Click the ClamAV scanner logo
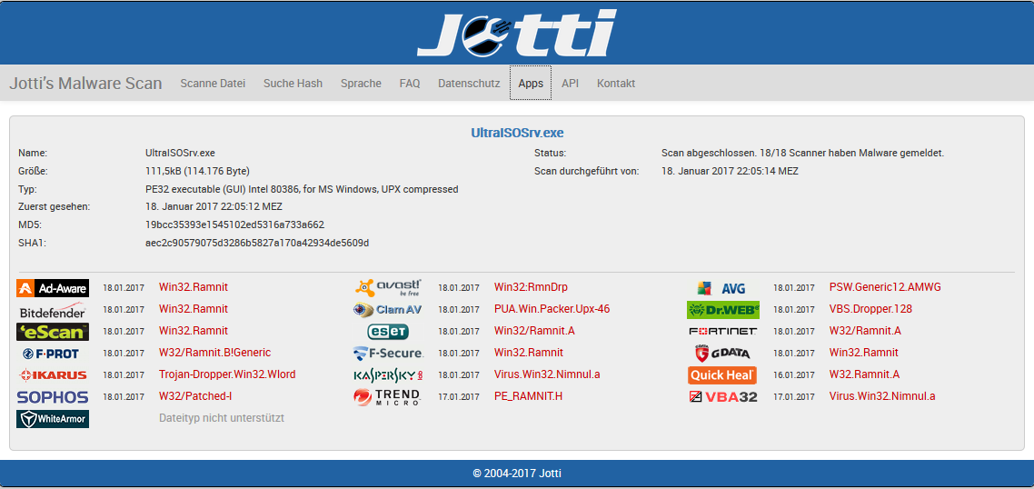Image resolution: width=1034 pixels, height=489 pixels. [388, 309]
